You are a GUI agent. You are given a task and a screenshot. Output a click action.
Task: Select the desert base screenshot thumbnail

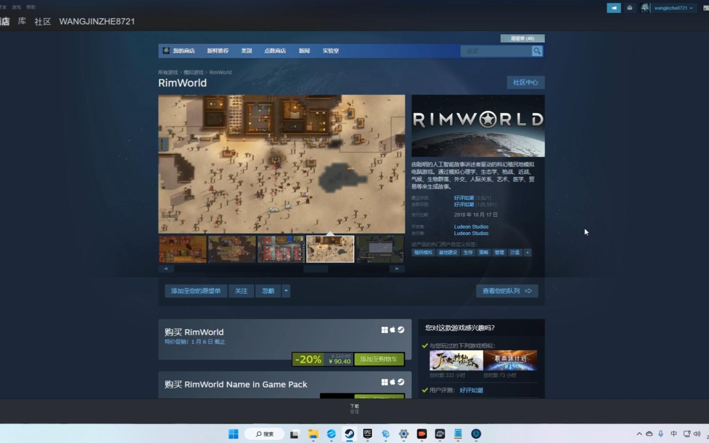[x=330, y=249]
